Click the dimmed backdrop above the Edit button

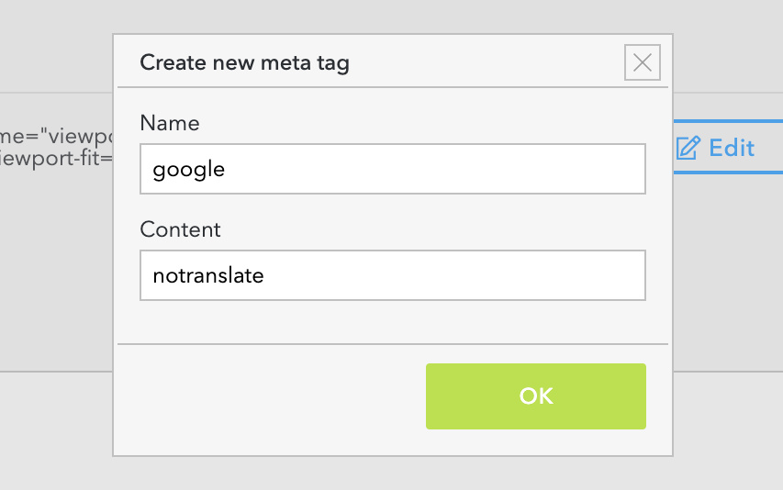(728, 60)
